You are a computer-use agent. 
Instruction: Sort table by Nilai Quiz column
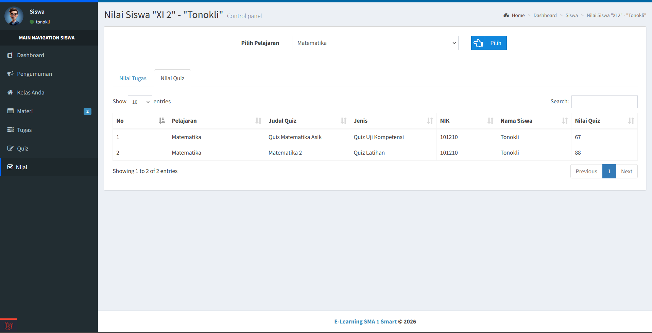tap(604, 121)
